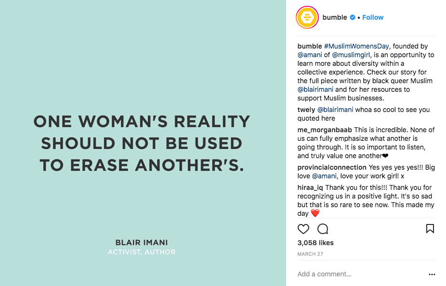This screenshot has height=286, width=446.
Task: Open the three-dot more options menu
Action: 432,274
